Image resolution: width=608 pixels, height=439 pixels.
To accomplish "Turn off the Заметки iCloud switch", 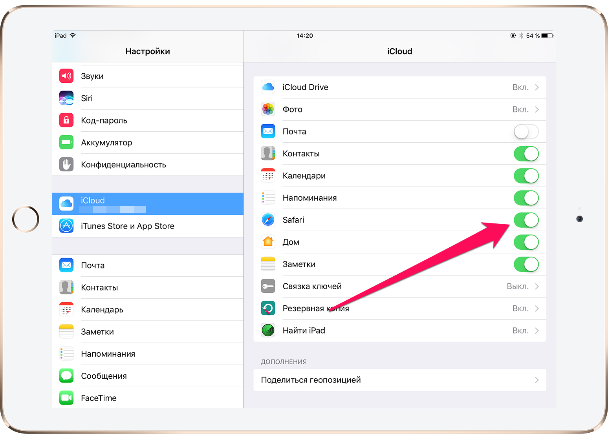I will pyautogui.click(x=526, y=264).
